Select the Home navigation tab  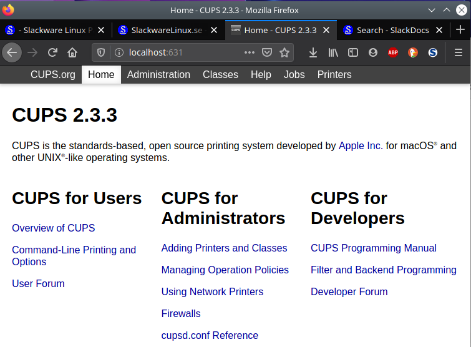[101, 74]
